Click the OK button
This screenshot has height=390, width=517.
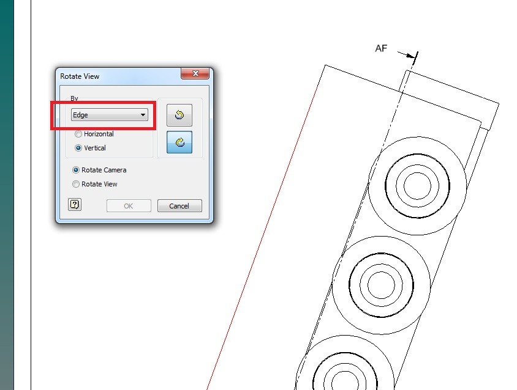coord(129,206)
